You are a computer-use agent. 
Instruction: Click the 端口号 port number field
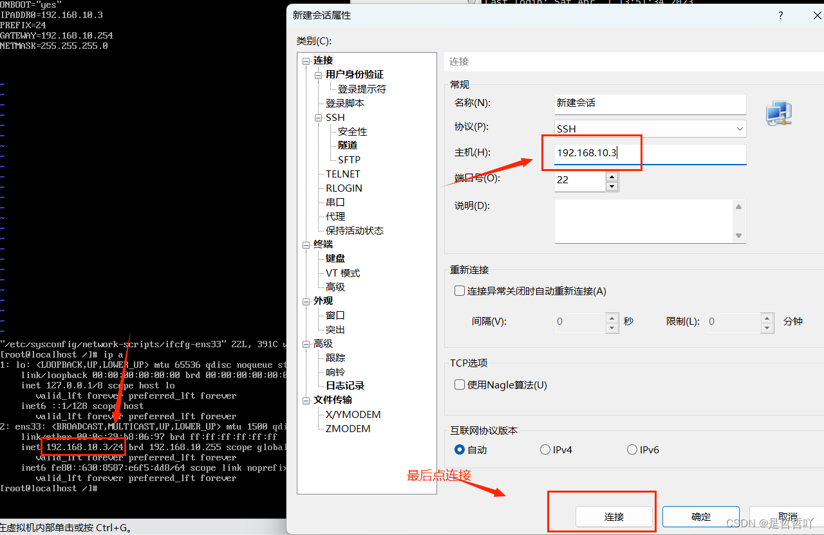tap(580, 180)
